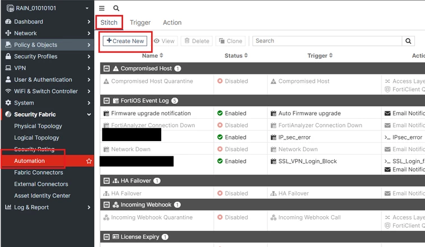Screen dimensions: 425x247
Task: Click the Delete button
Action: coord(197,41)
